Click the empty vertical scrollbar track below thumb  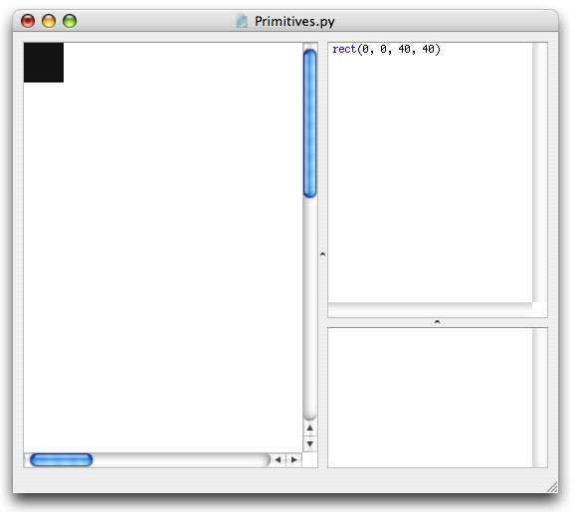310,308
